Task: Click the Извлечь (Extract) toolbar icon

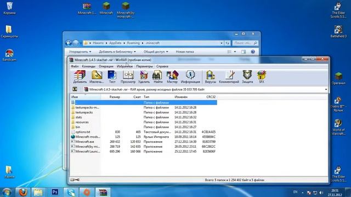Action: click(x=97, y=77)
